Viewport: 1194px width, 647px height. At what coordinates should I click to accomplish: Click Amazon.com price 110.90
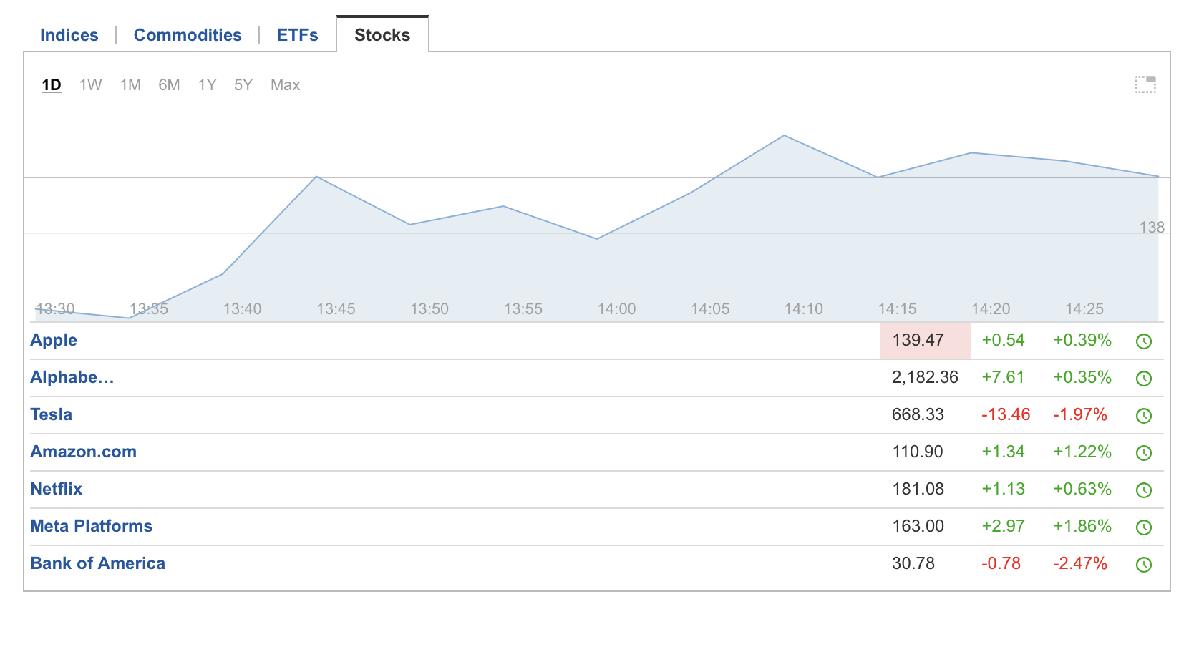[x=918, y=452]
